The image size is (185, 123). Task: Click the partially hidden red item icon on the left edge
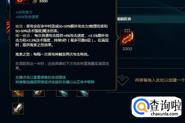click(8, 26)
